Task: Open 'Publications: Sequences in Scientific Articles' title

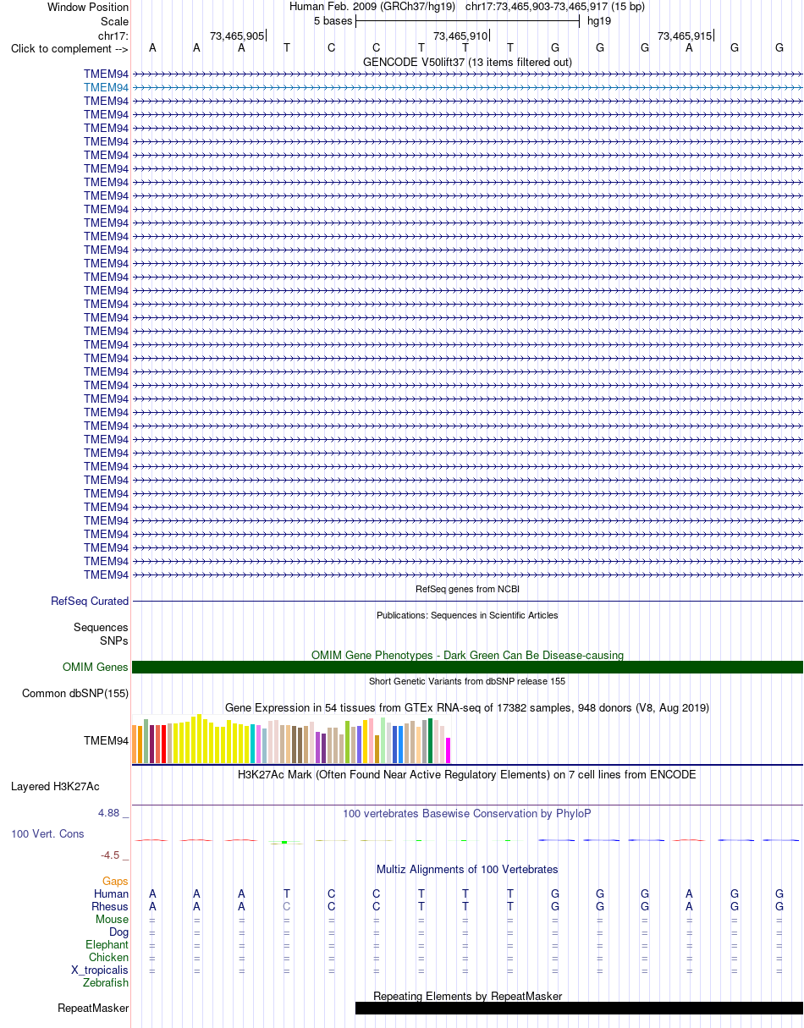Action: (467, 615)
